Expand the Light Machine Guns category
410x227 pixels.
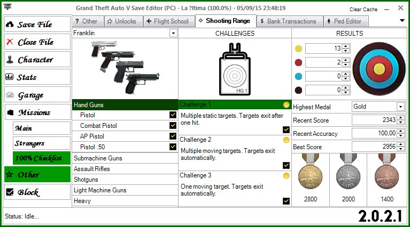tap(125, 190)
